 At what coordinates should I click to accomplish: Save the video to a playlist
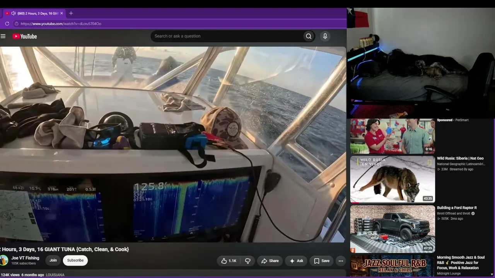[321, 261]
